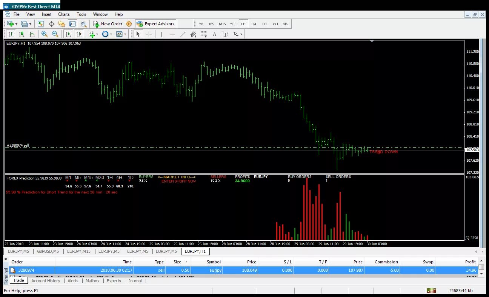Click the connection bars status icon
Screen dimensions: 489x297
431,291
